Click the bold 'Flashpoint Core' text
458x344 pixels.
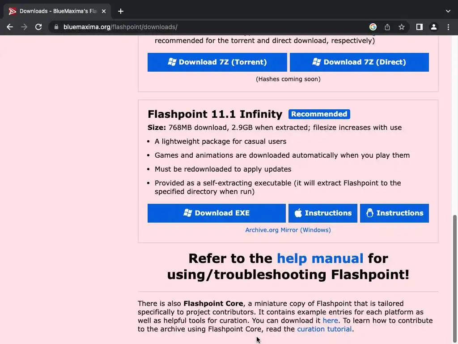[x=213, y=304]
